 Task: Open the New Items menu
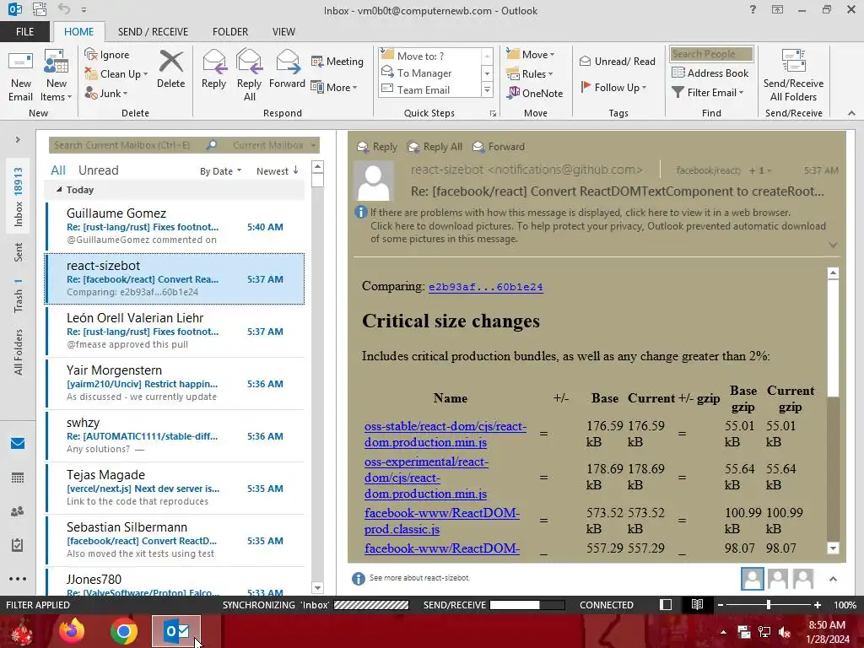point(57,76)
